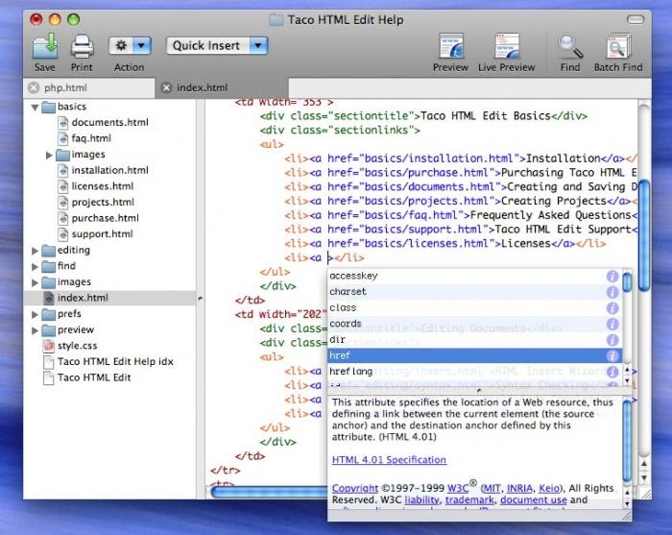Expand the editing folder

35,250
